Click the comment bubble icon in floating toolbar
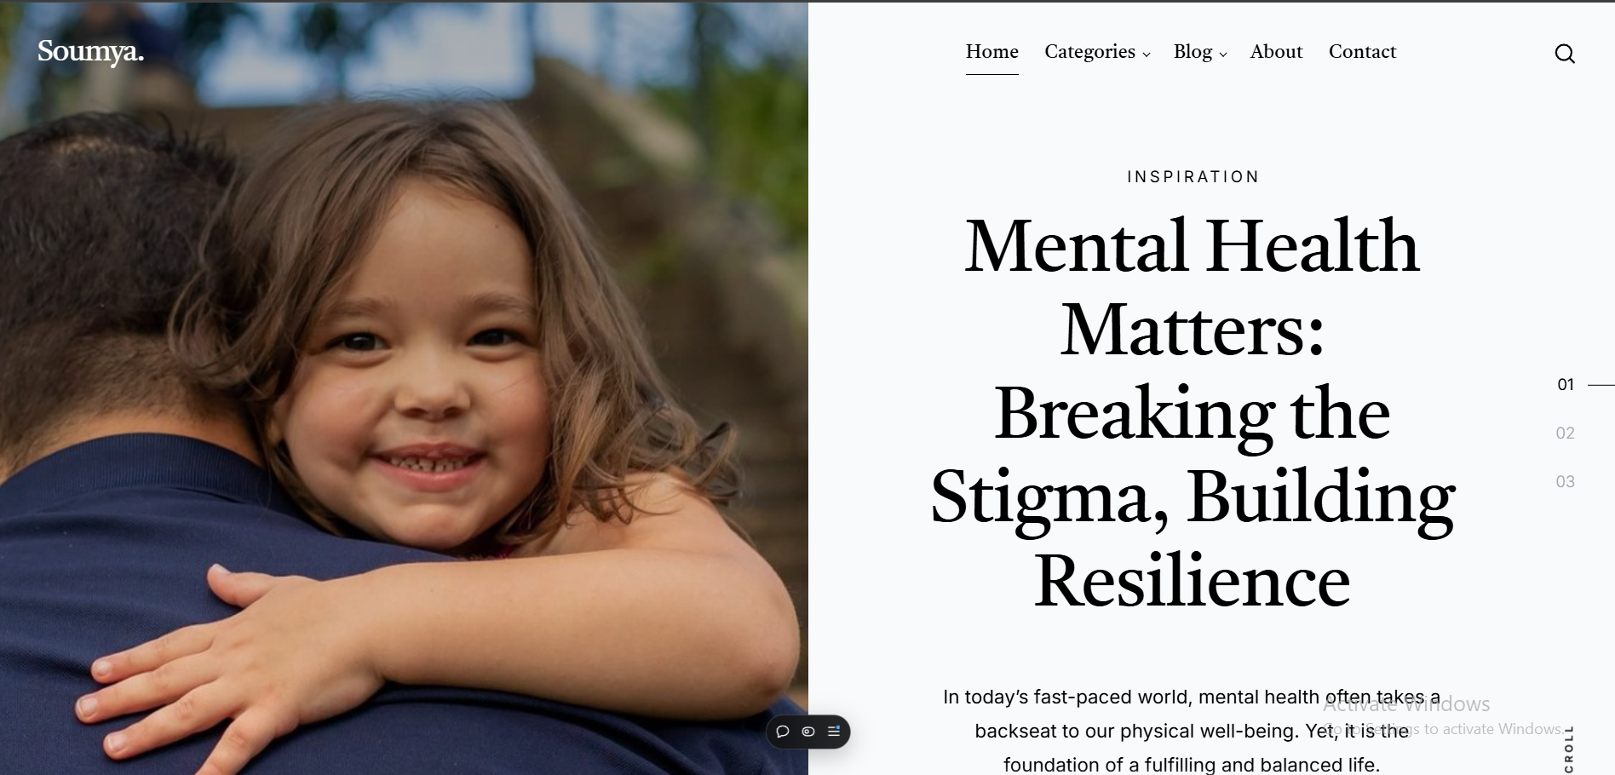Screen dimensions: 1615x775 [783, 732]
